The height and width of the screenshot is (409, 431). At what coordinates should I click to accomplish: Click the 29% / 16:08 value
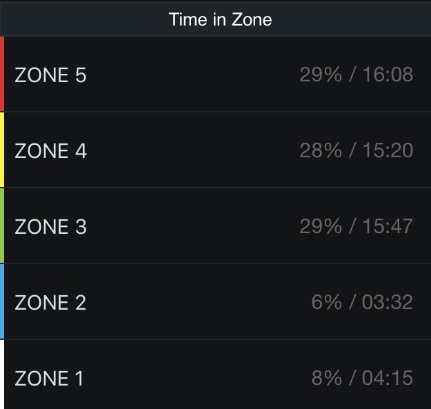(356, 74)
